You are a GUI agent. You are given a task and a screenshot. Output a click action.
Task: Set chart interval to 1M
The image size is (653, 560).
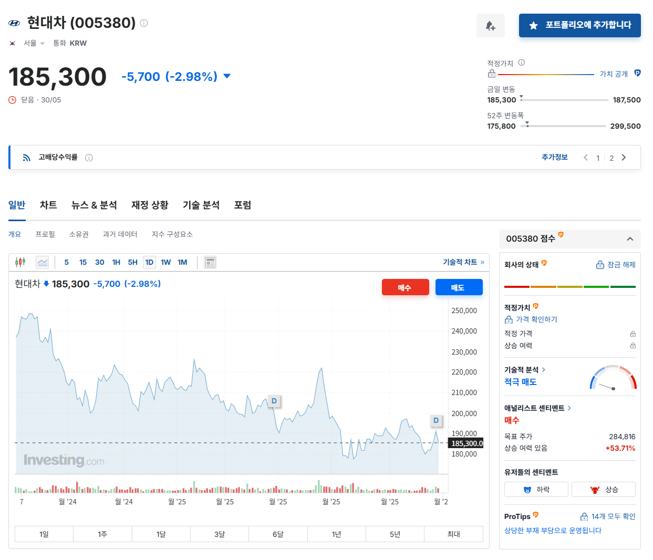tap(182, 262)
